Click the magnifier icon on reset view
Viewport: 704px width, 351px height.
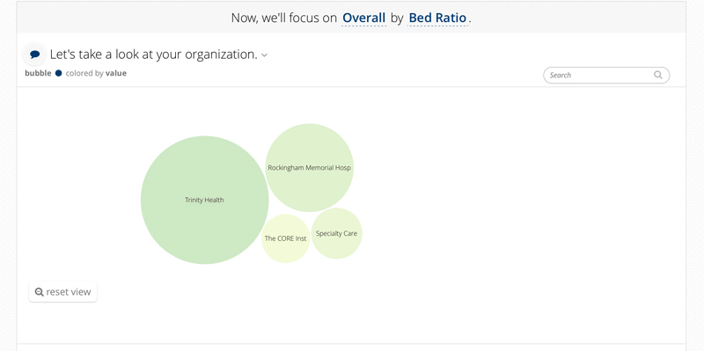pyautogui.click(x=39, y=292)
